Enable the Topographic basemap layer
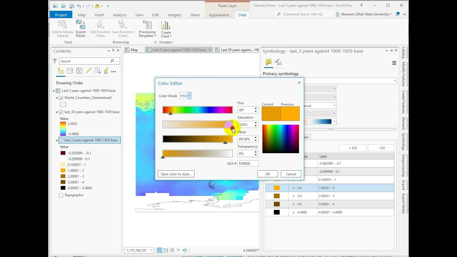This screenshot has height=257, width=457. (61, 195)
